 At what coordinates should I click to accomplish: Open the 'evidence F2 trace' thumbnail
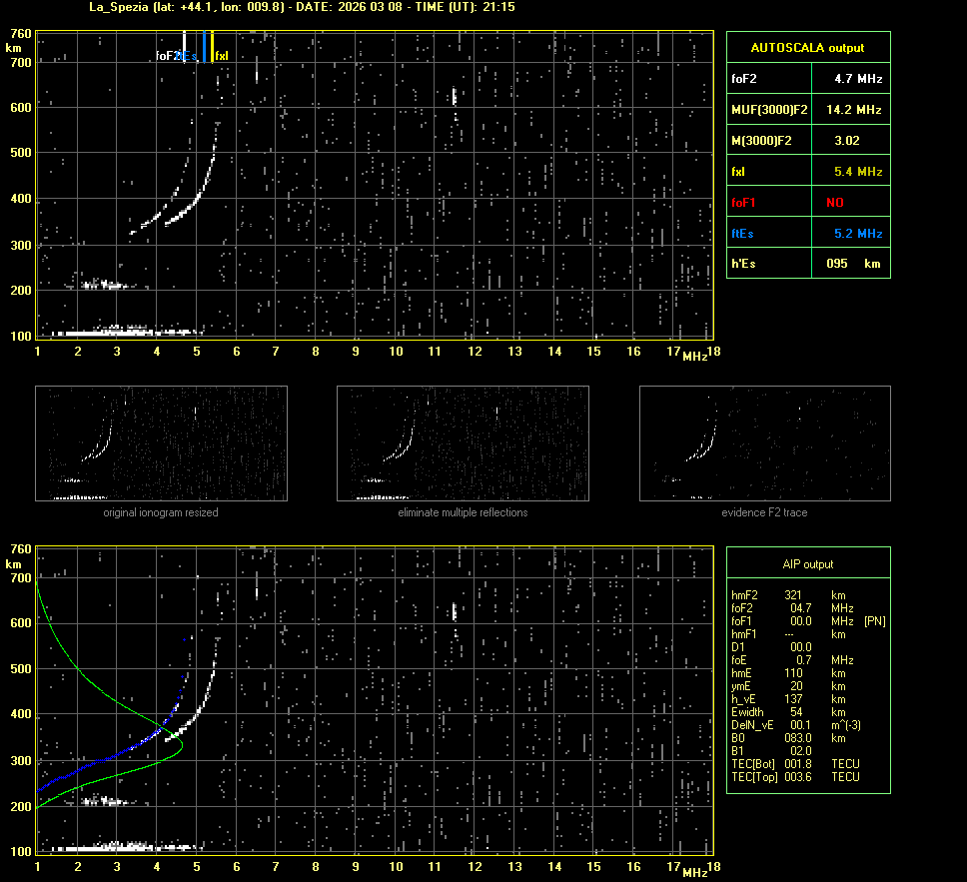click(764, 443)
